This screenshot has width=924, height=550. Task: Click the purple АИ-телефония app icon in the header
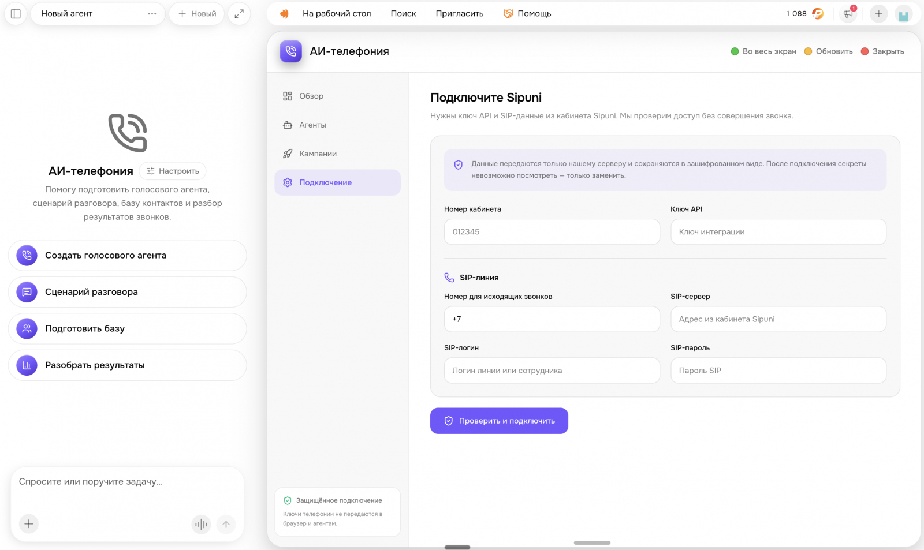point(291,51)
